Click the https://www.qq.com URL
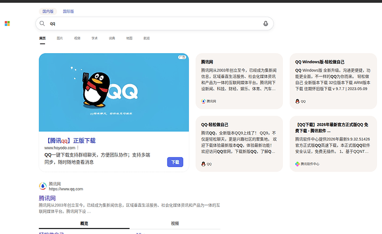Image resolution: width=382 pixels, height=234 pixels. point(66,189)
